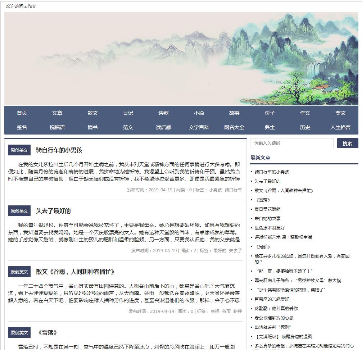Viewport: 362px width, 350px height.
Task: Open sidebar link 老公很理解我的心思
Action: click(274, 318)
